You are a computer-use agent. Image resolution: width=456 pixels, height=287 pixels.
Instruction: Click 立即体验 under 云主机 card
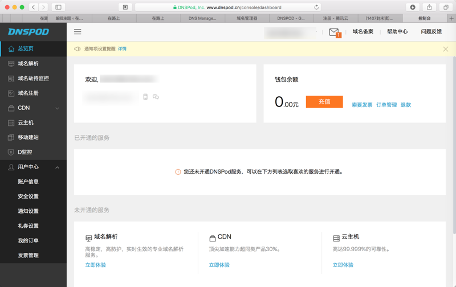(x=343, y=265)
